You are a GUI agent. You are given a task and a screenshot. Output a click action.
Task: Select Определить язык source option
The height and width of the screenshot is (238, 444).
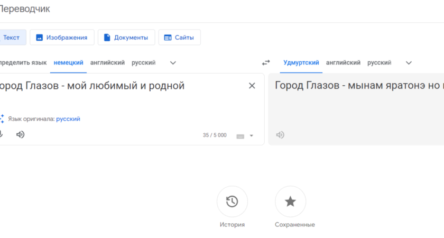[23, 62]
